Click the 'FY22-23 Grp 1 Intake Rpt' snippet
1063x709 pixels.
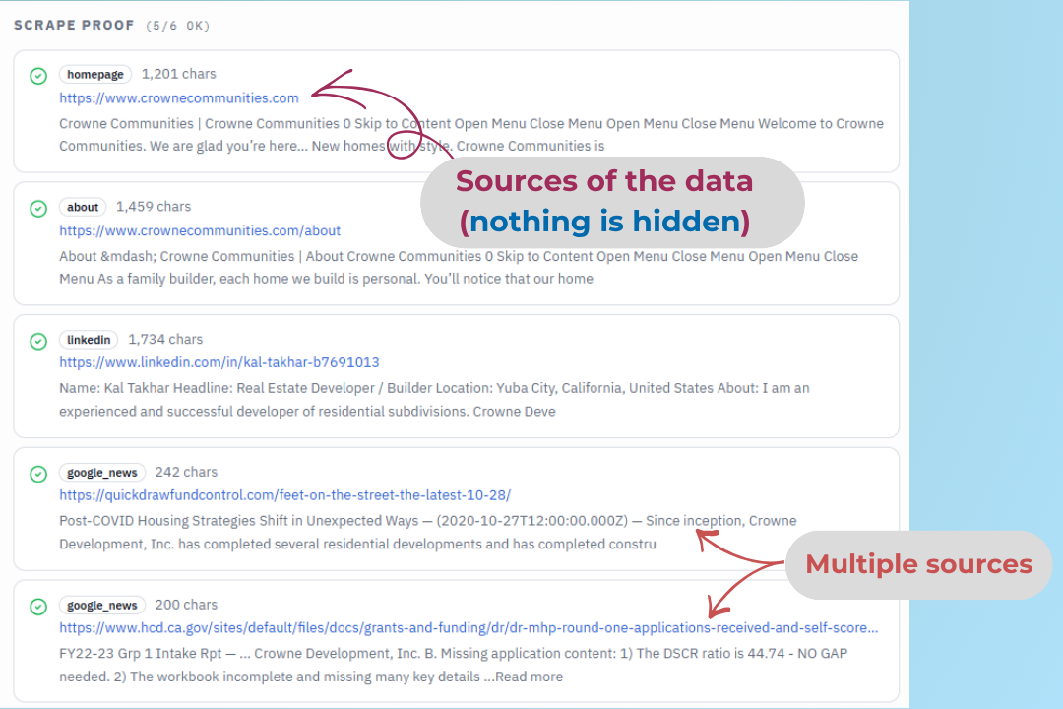tap(453, 665)
